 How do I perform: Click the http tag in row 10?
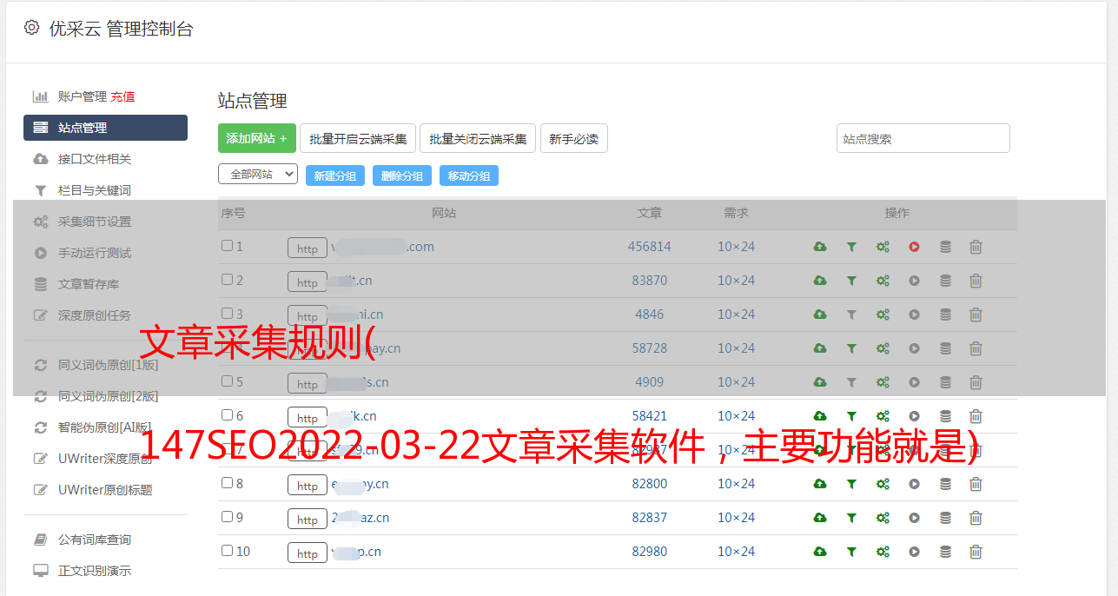[x=308, y=553]
